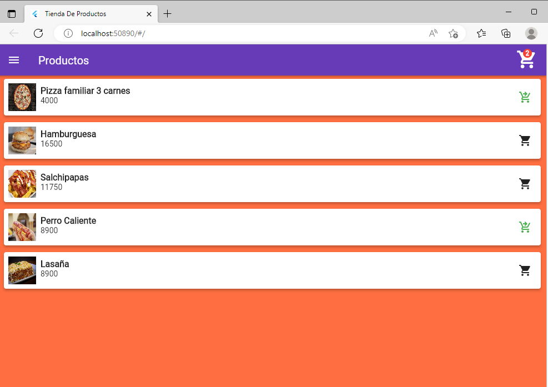The width and height of the screenshot is (548, 387).
Task: Reload the page with the refresh button
Action: tap(38, 33)
